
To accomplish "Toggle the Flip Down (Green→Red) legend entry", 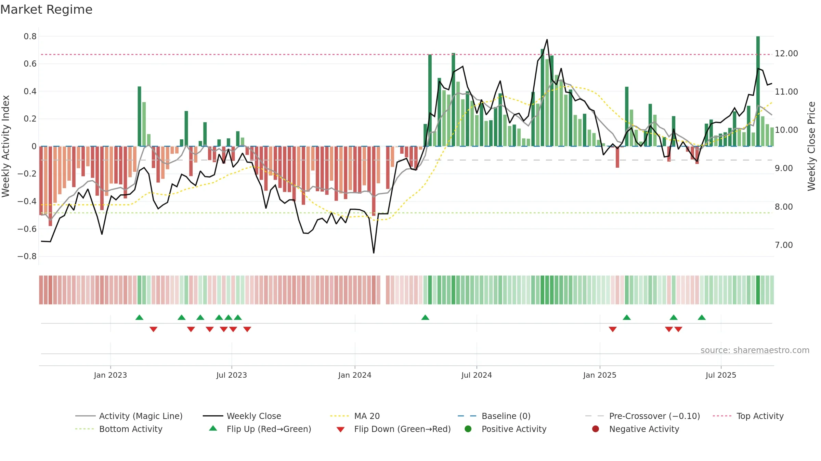I will 393,429.
